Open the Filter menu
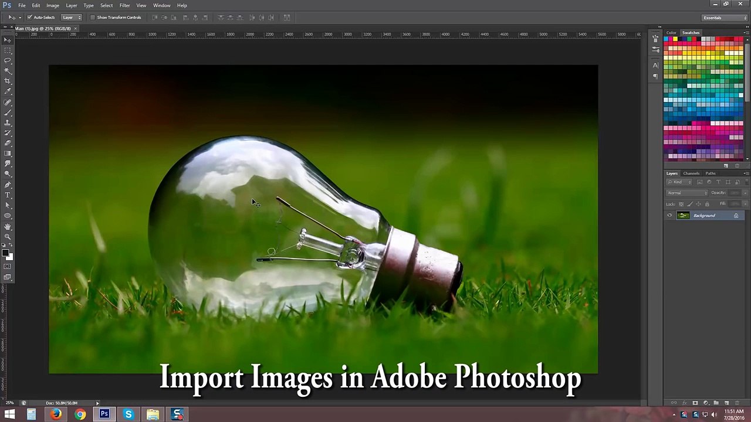Screen dimensions: 751x422 (x=124, y=5)
